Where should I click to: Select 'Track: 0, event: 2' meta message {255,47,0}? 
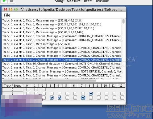[62, 44]
